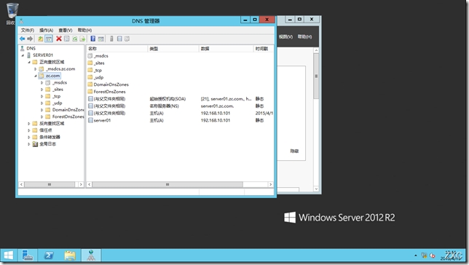The width and height of the screenshot is (469, 265).
Task: Open the 文件(F) menu
Action: coord(27,30)
